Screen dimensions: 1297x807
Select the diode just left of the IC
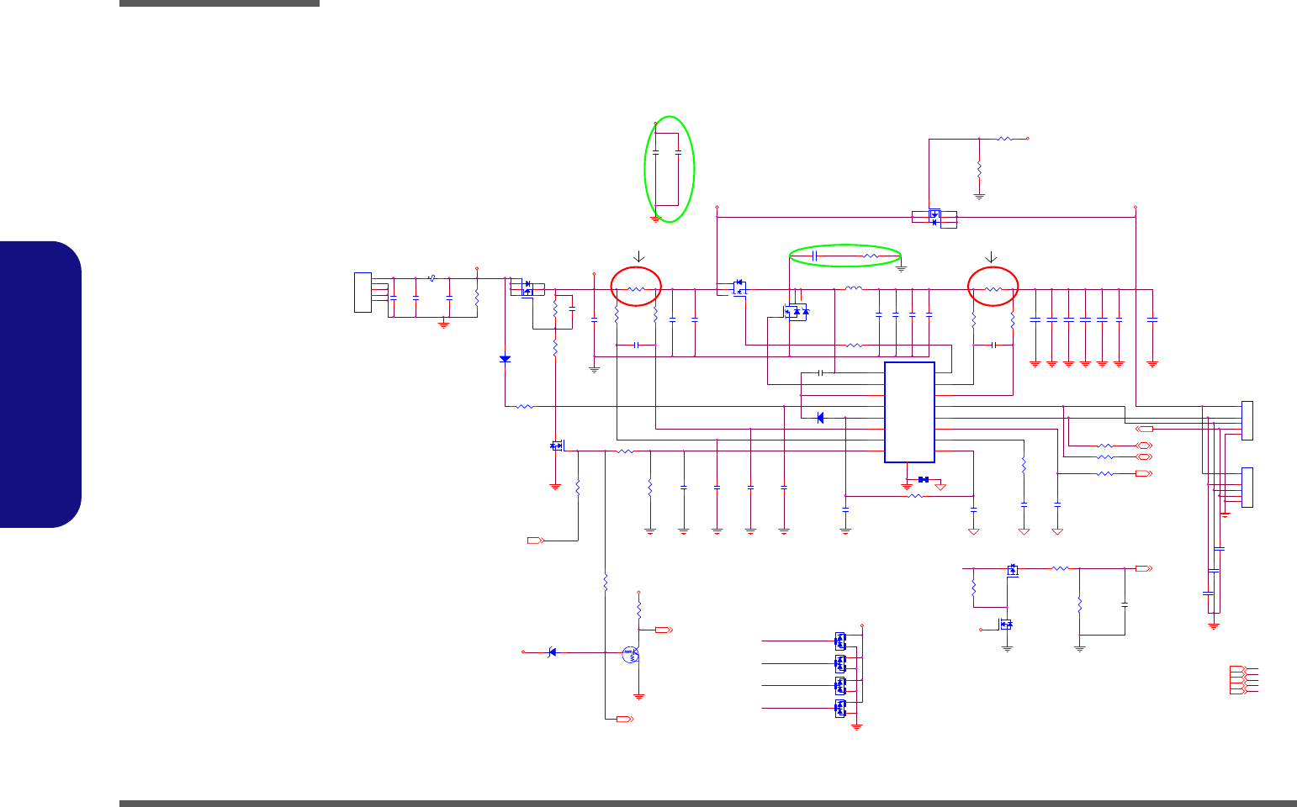click(820, 418)
